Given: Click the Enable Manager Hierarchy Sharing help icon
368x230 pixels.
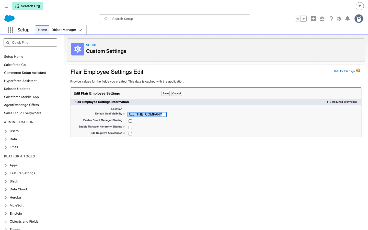Looking at the screenshot, I should [124, 127].
